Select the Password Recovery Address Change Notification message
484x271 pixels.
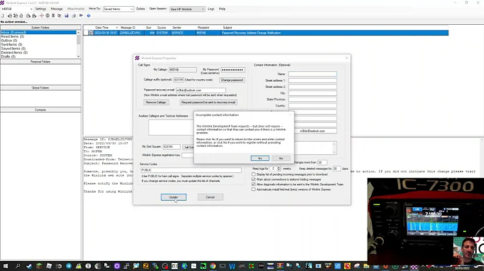click(266, 33)
